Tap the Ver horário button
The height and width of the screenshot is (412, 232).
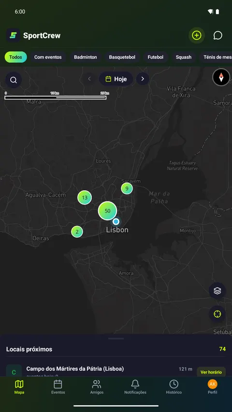[x=211, y=372]
